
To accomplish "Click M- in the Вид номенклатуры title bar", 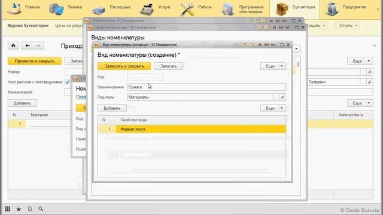I will pos(273,45).
